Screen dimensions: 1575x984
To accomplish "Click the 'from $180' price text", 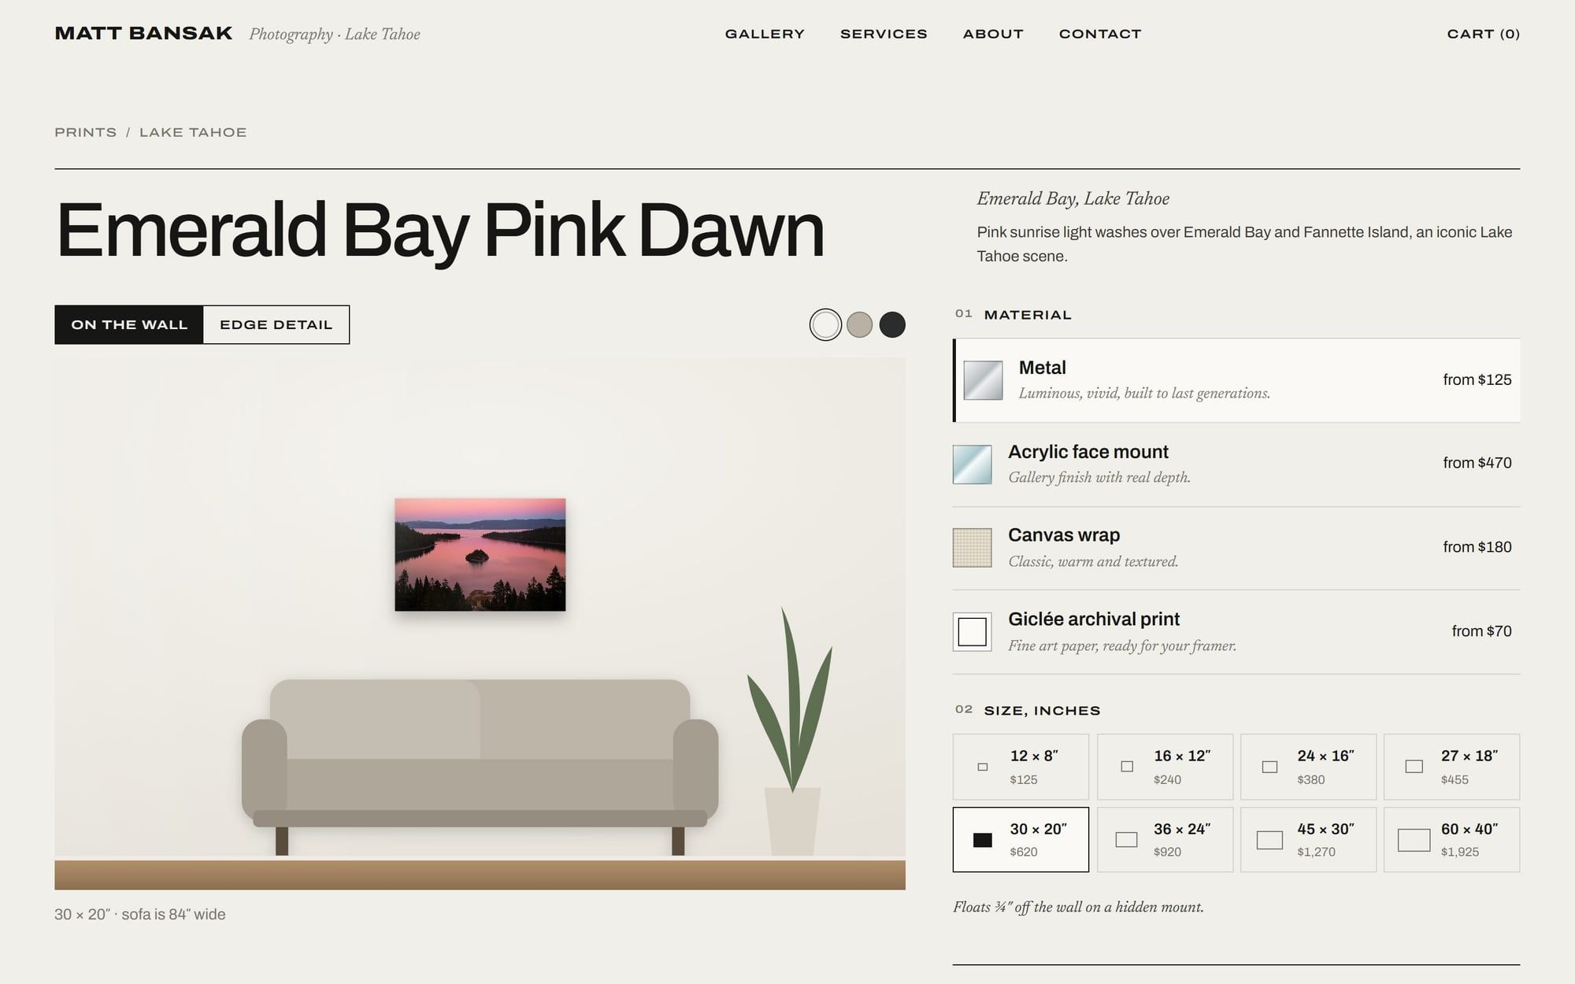I will [1477, 547].
